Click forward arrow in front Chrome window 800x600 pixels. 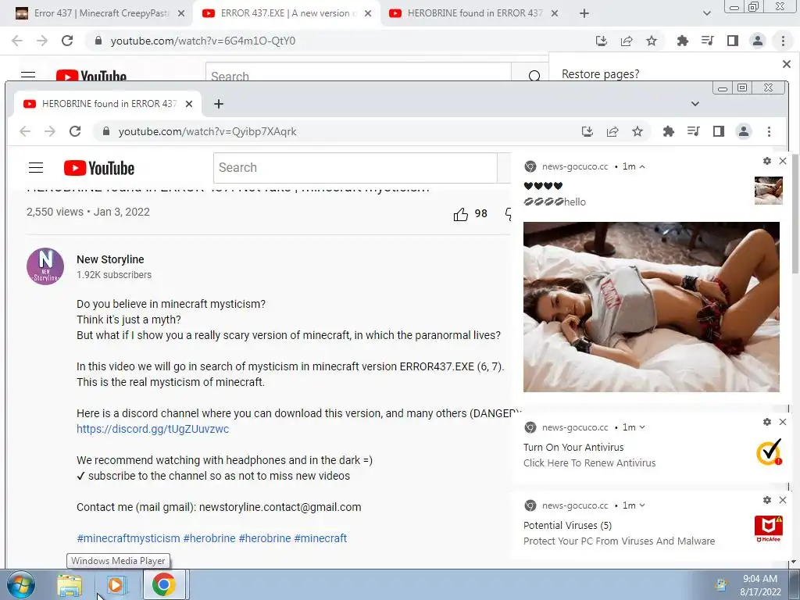(50, 131)
